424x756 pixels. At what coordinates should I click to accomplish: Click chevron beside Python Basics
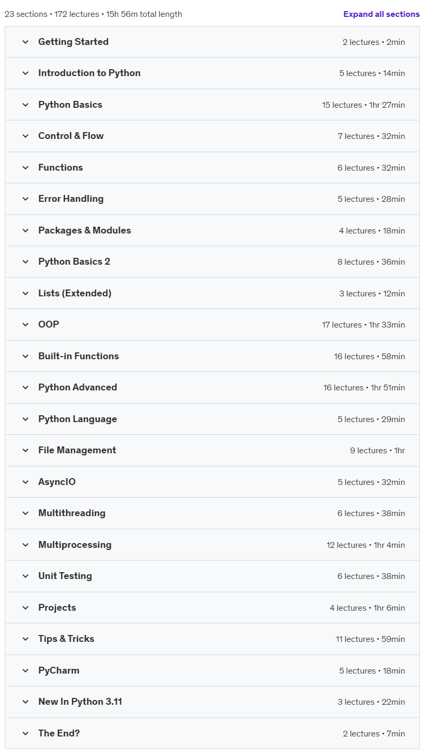[x=25, y=105]
